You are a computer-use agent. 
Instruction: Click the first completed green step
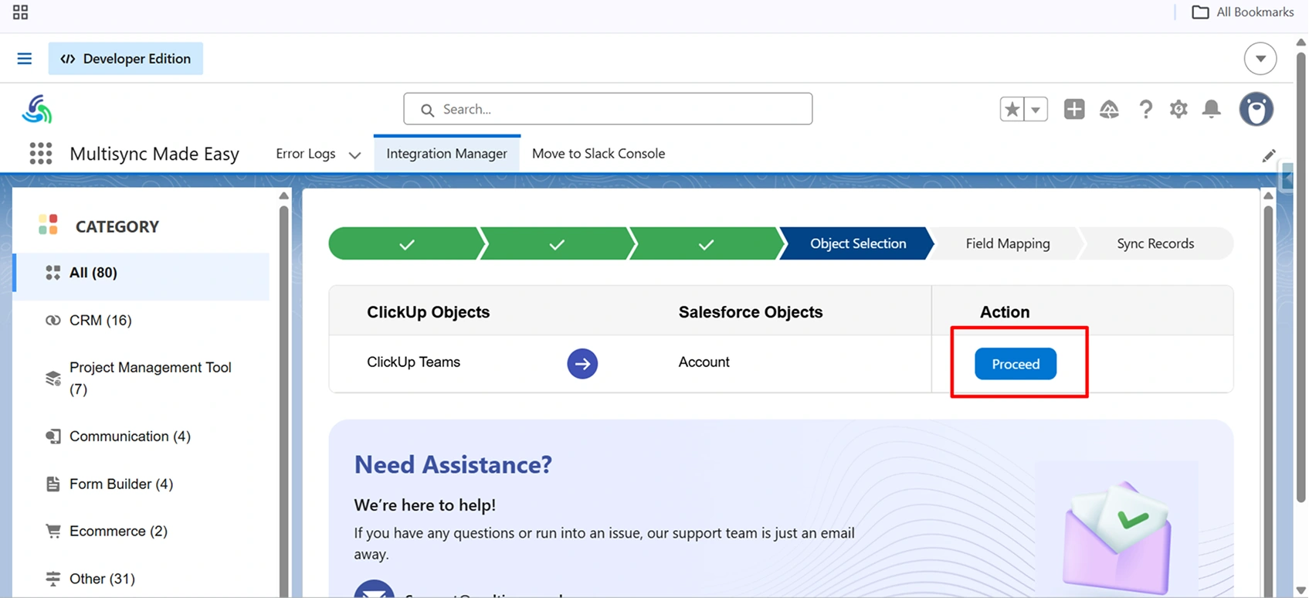pyautogui.click(x=406, y=243)
